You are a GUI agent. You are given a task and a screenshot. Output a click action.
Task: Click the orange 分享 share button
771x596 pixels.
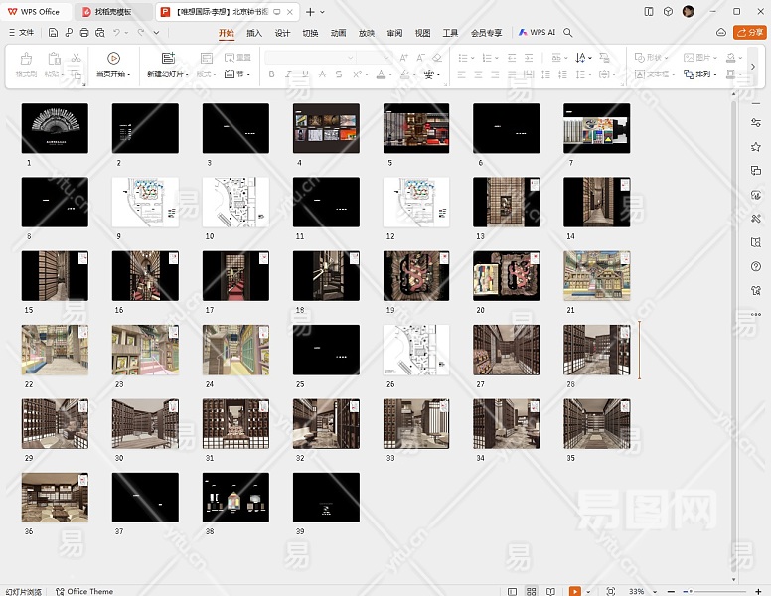[x=749, y=33]
